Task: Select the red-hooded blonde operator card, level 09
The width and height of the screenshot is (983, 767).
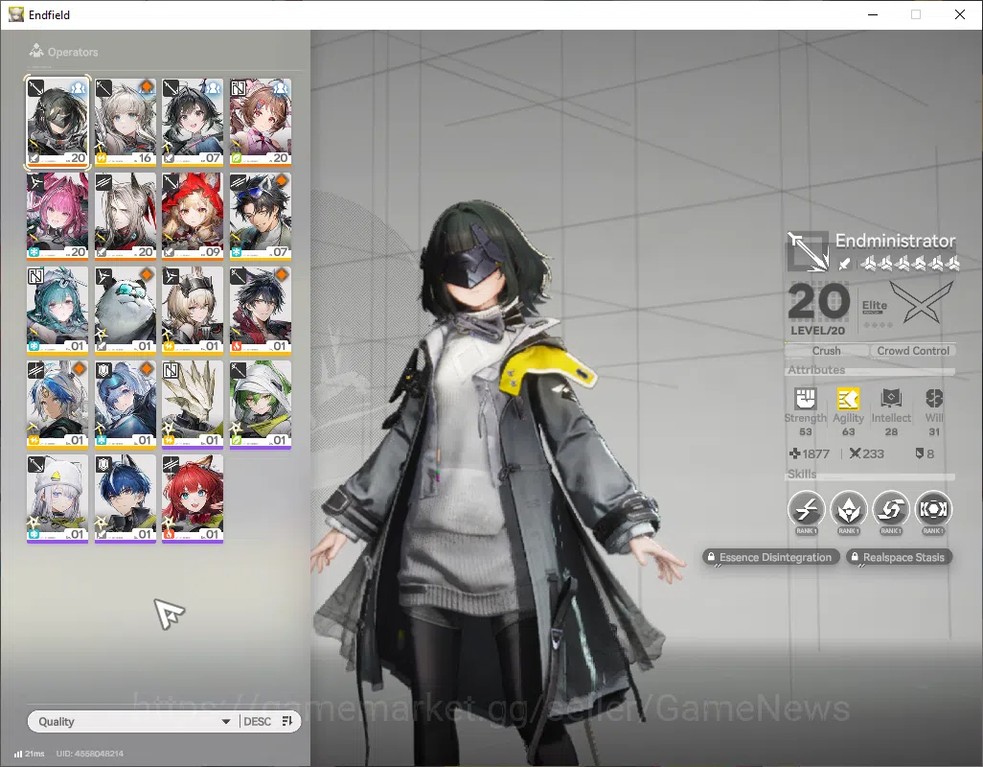Action: (193, 217)
